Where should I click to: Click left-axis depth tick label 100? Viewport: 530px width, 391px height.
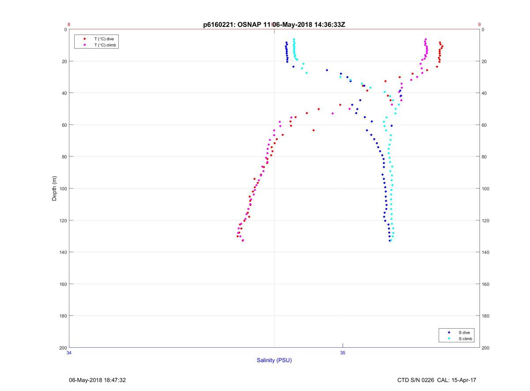pyautogui.click(x=63, y=189)
